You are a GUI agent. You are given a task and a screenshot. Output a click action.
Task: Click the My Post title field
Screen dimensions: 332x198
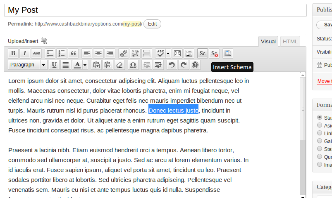point(155,10)
